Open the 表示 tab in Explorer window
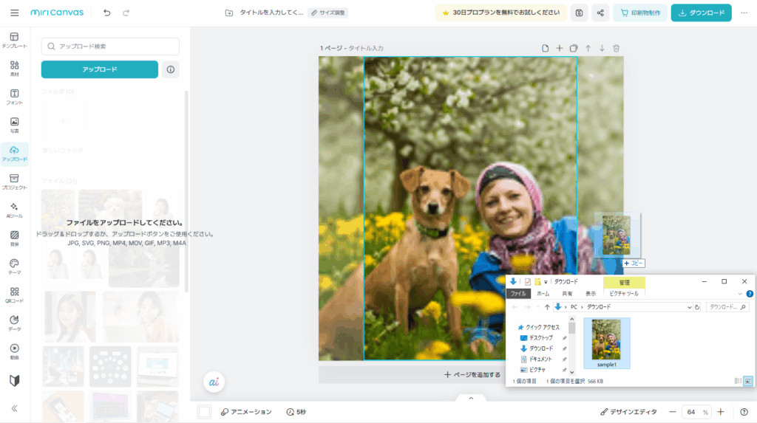The image size is (757, 423). 591,294
